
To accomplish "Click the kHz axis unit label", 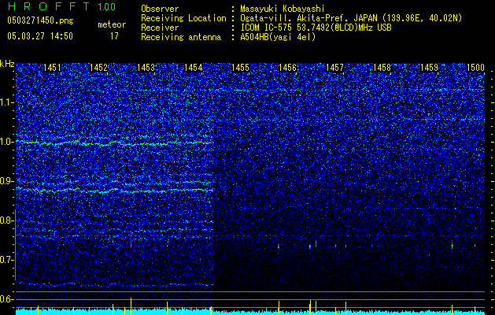I will click(7, 64).
